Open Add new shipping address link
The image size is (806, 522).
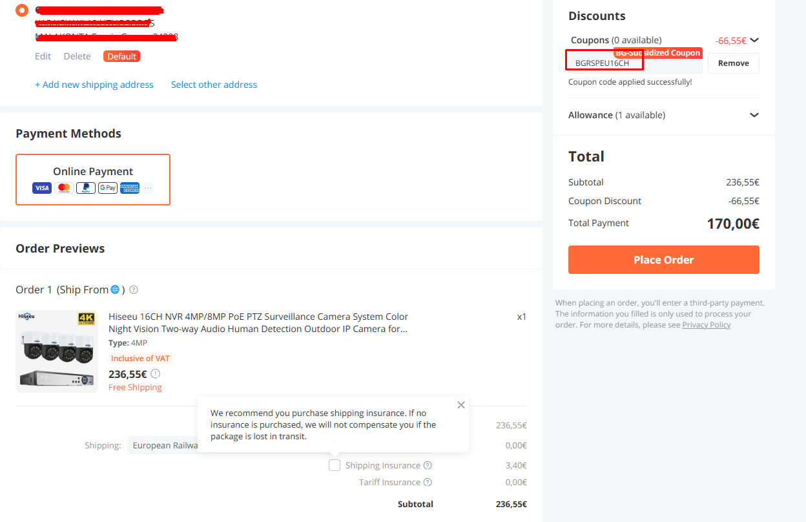pos(94,85)
